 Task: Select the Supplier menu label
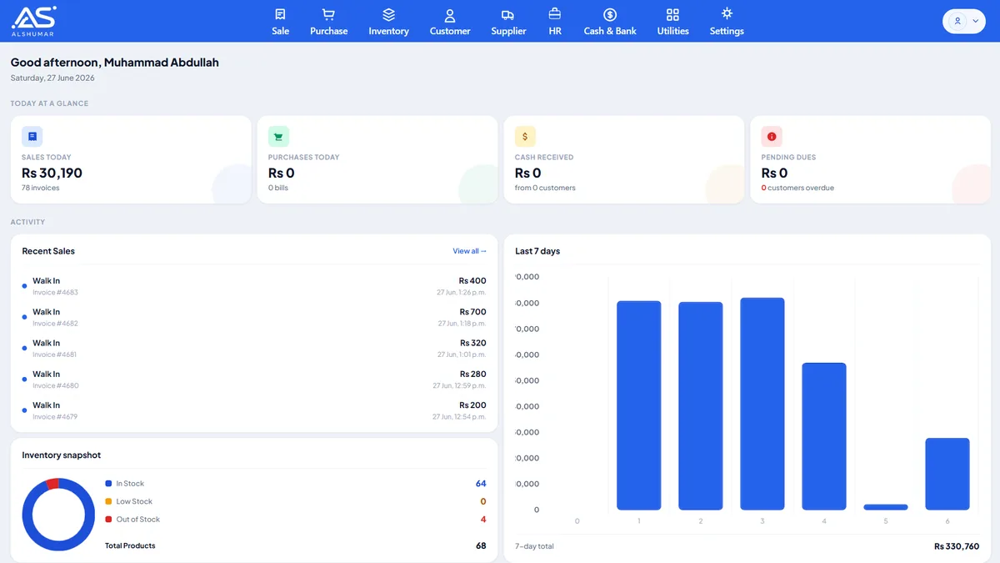pos(508,31)
